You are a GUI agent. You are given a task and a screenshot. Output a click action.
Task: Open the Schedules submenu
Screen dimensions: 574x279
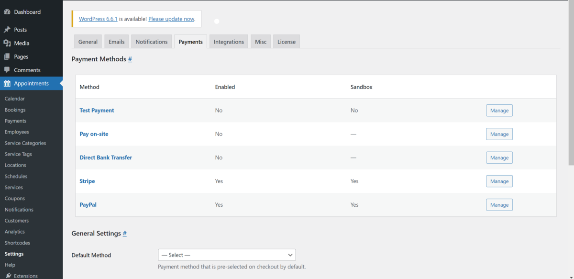(16, 177)
